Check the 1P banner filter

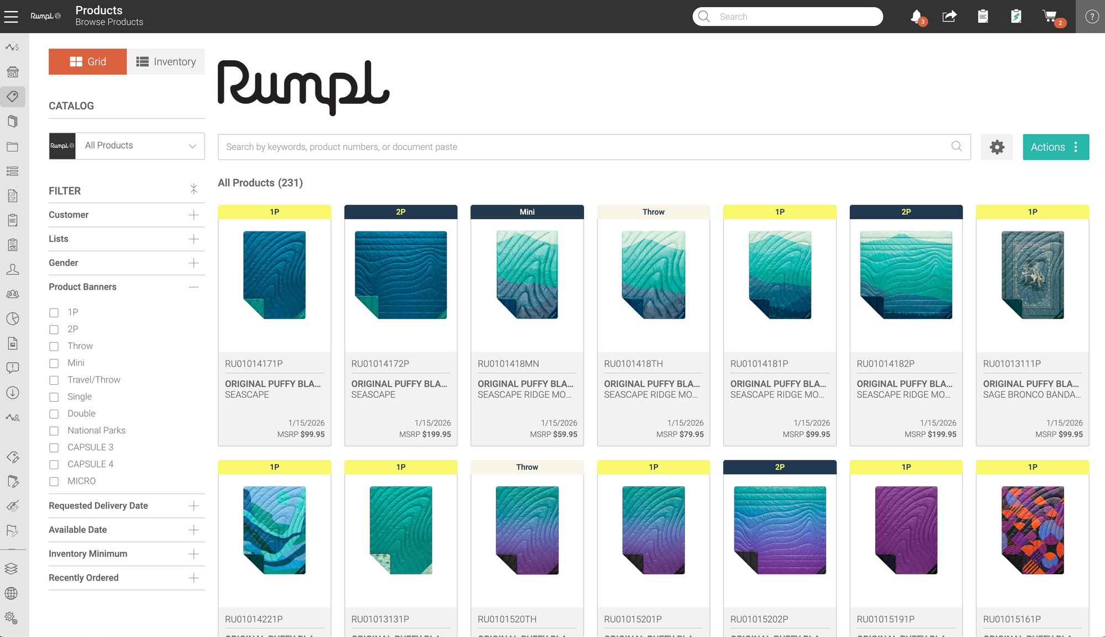click(x=54, y=312)
